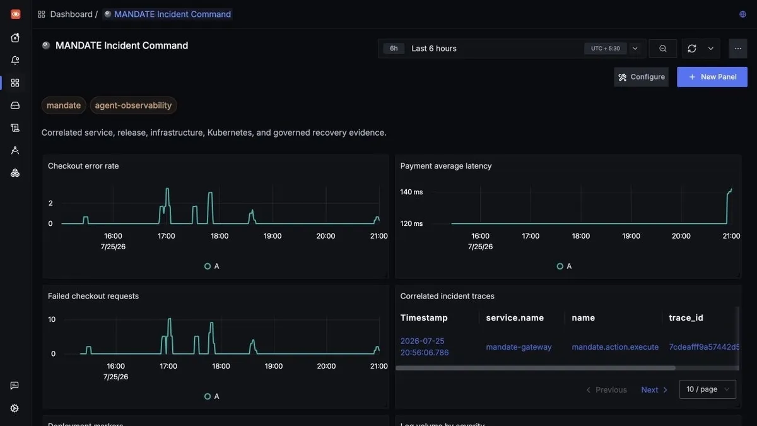
Task: Open the 10 / page size dropdown
Action: tap(708, 389)
